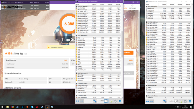Select the Chassis Intrusion row
The image size is (194, 109).
click(x=99, y=70)
